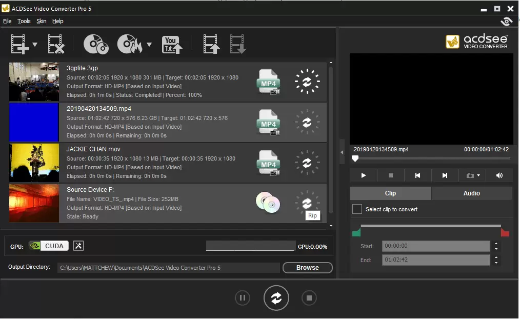The width and height of the screenshot is (520, 319).
Task: Select the blue 20190420134509.mp4 thumbnail
Action: tap(34, 123)
